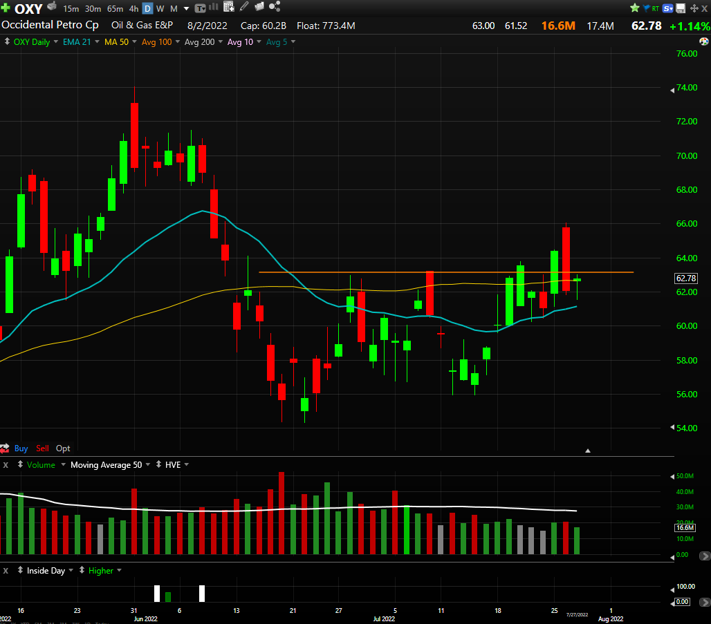The height and width of the screenshot is (624, 711).
Task: Switch to 4h timeframe
Action: tap(133, 8)
